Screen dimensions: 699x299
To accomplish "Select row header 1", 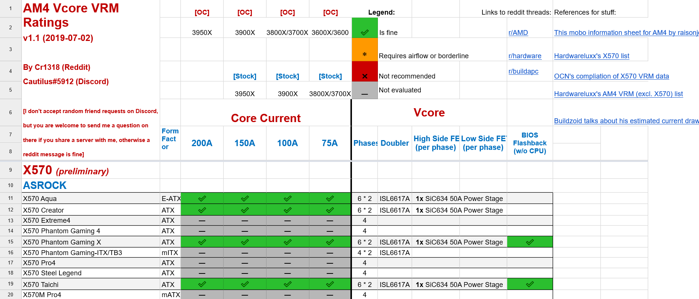I will pyautogui.click(x=11, y=8).
